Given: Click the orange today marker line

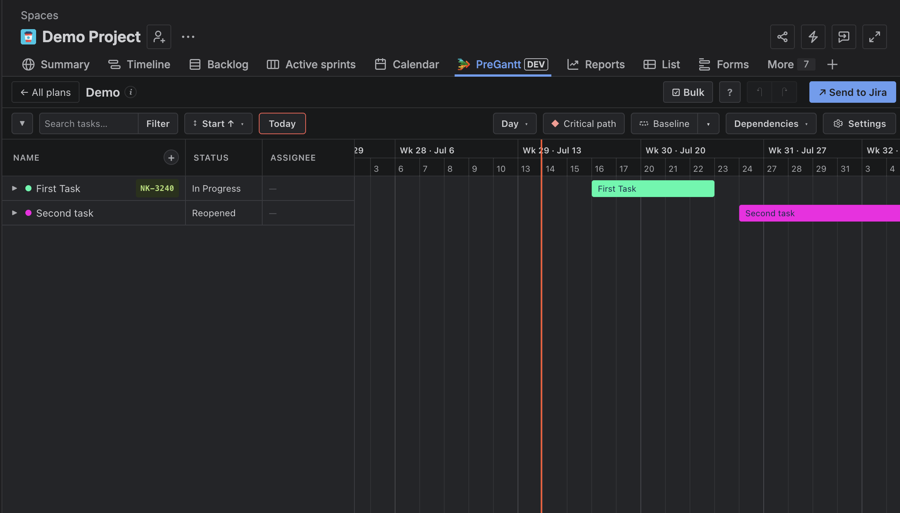Looking at the screenshot, I should pyautogui.click(x=541, y=326).
